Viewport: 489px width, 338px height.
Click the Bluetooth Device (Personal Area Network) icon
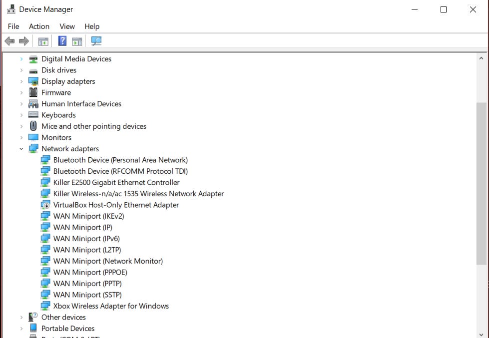[x=45, y=160]
